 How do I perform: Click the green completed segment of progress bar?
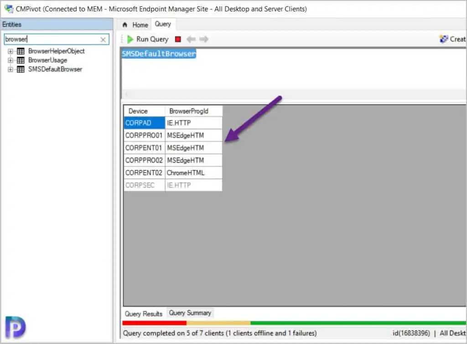pos(358,323)
